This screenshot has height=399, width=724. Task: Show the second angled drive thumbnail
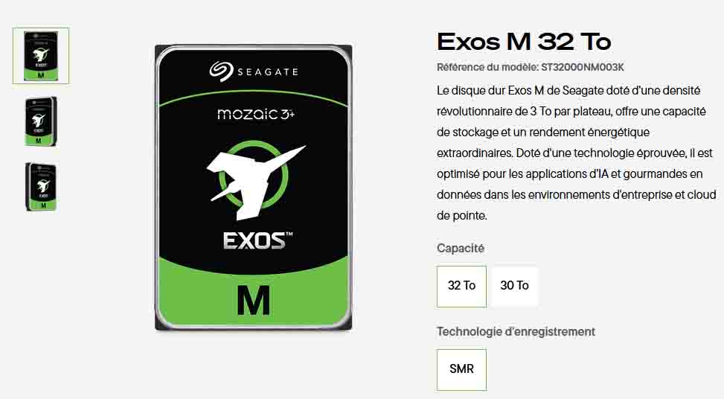pyautogui.click(x=41, y=121)
